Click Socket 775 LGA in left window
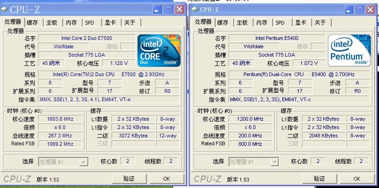Viewport: 379px width, 188px height. pos(87,55)
